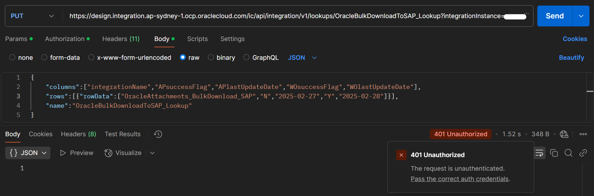Click the network globe lock icon
The image size is (594, 196).
pos(564,134)
